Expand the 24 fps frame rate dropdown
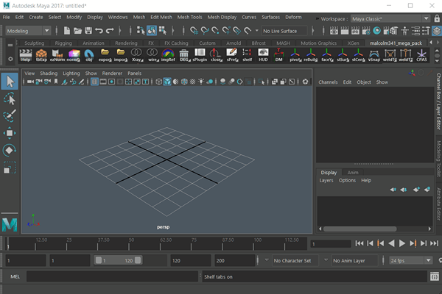 click(x=410, y=260)
